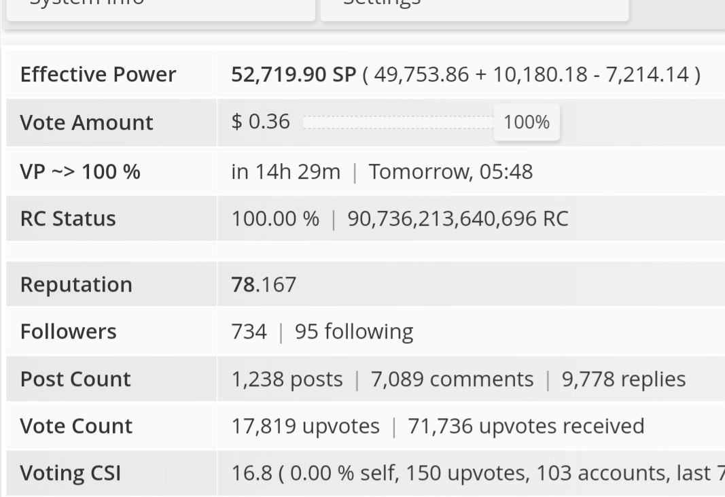
Task: Open the 1,238 posts count
Action: point(287,379)
